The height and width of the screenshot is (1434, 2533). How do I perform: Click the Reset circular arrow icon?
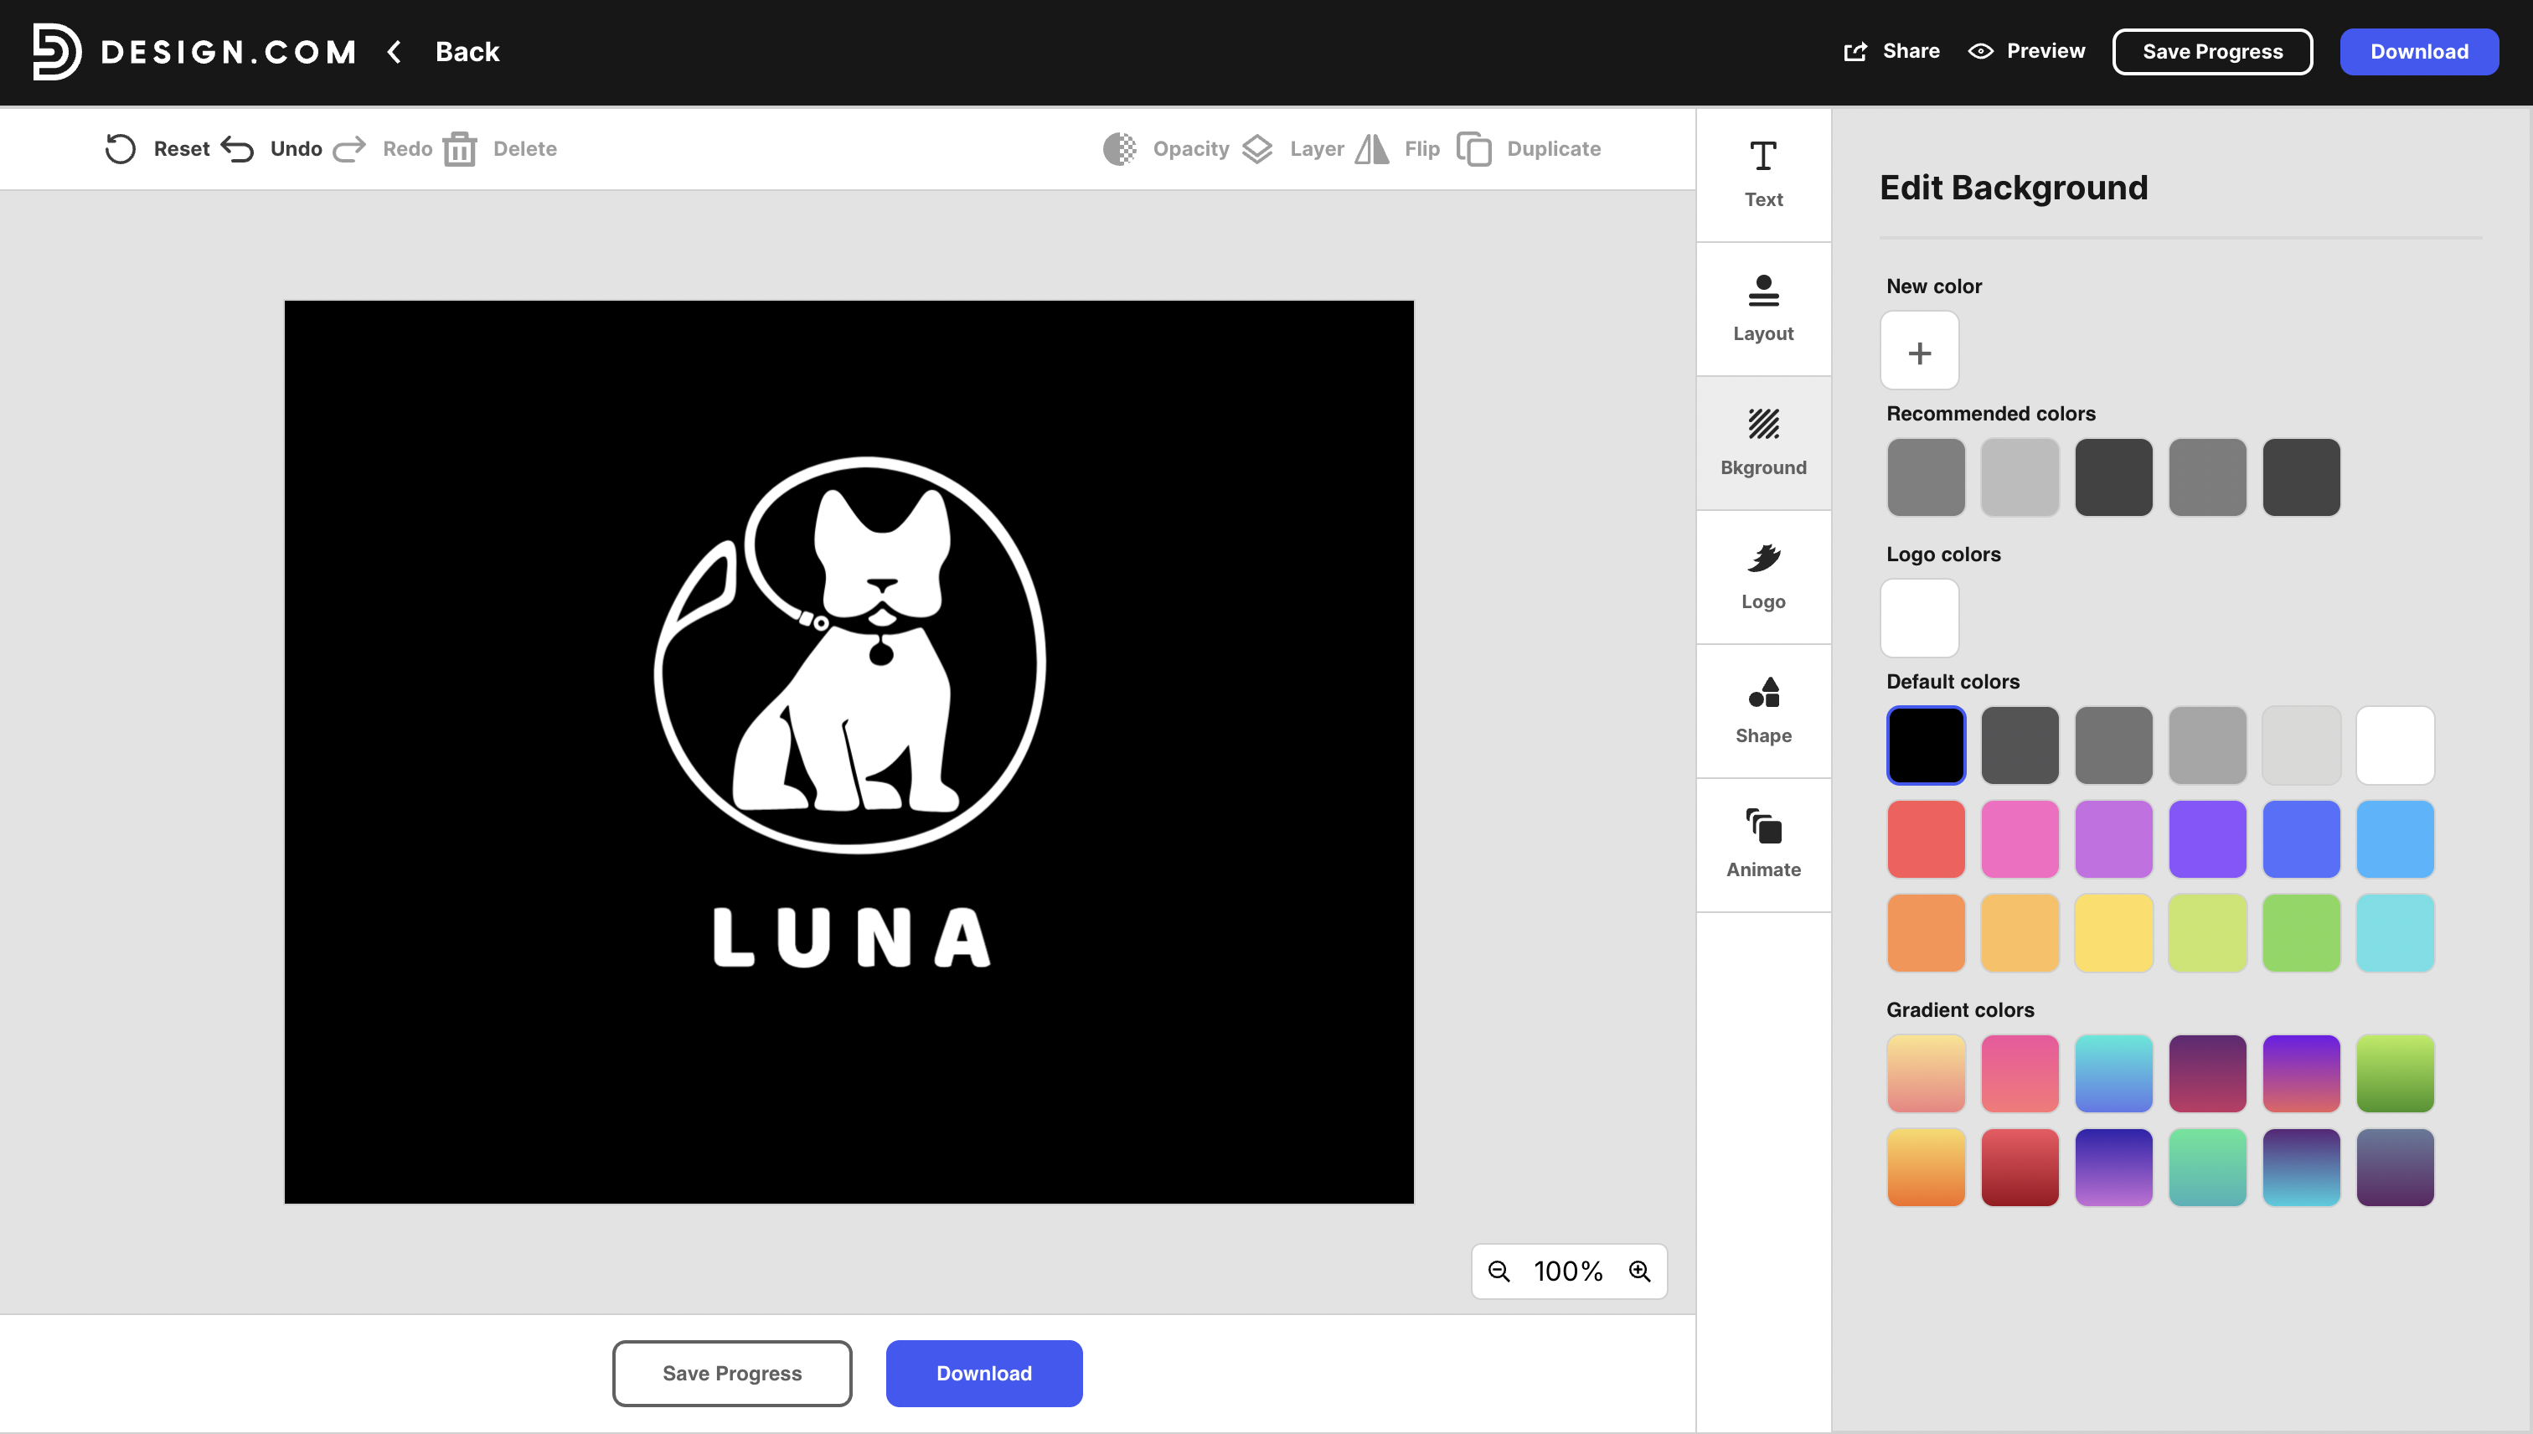click(120, 149)
